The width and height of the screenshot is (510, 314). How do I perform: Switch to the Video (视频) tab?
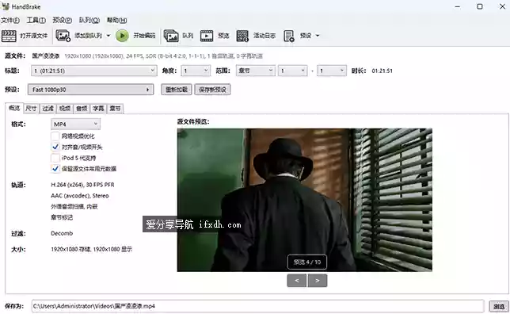coord(65,109)
